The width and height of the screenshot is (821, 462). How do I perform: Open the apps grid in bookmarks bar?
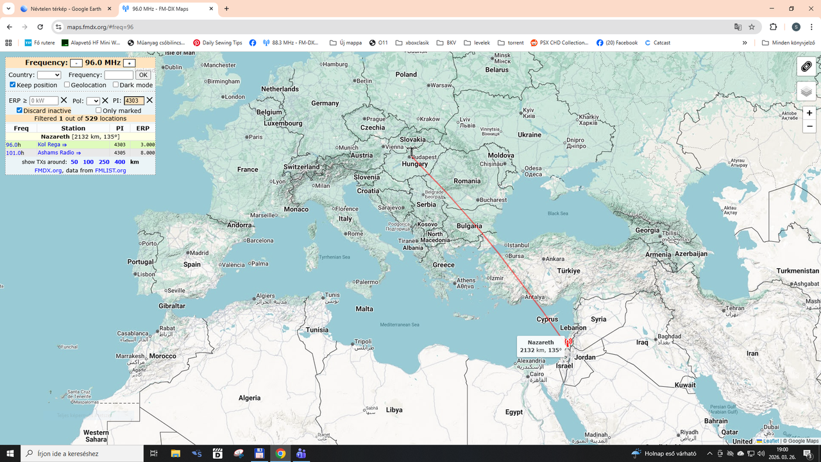(8, 43)
